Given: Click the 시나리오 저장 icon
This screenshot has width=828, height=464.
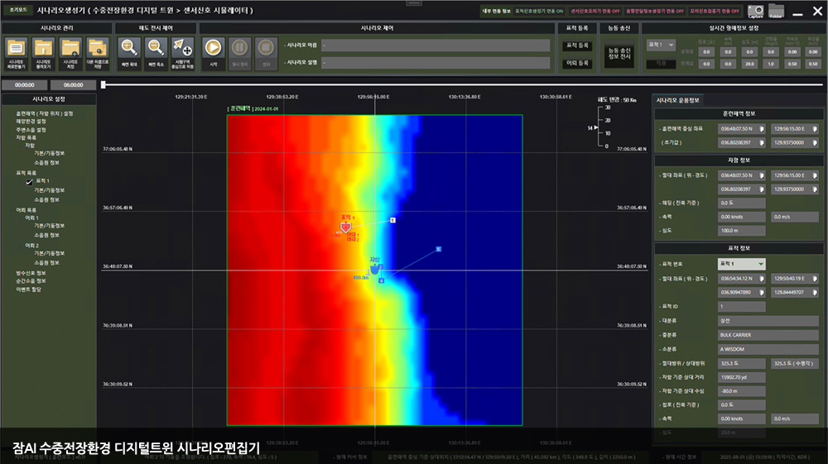Looking at the screenshot, I should coord(70,48).
